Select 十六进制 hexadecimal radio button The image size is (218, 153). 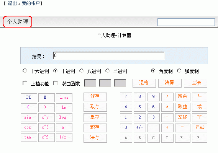coord(25,71)
